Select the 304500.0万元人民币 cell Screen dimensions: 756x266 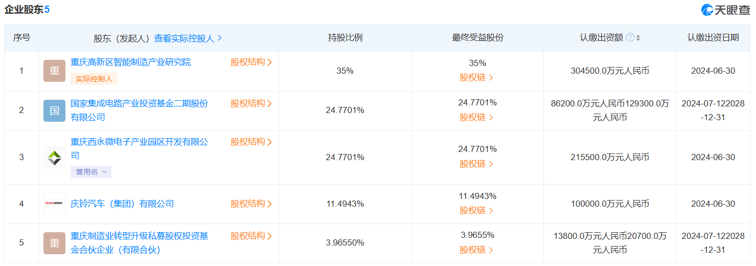pos(610,71)
